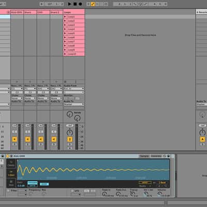Start playback with the Play button
207x207 pixels.
pyautogui.click(x=69, y=4)
